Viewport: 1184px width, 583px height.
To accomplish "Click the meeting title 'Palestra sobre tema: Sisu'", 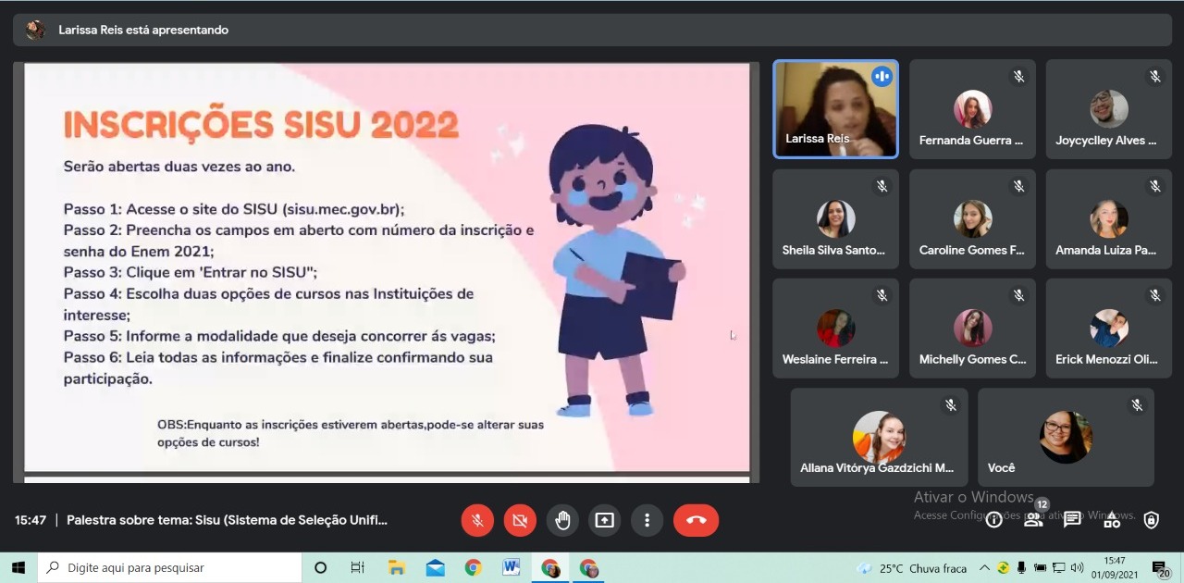I will (227, 520).
